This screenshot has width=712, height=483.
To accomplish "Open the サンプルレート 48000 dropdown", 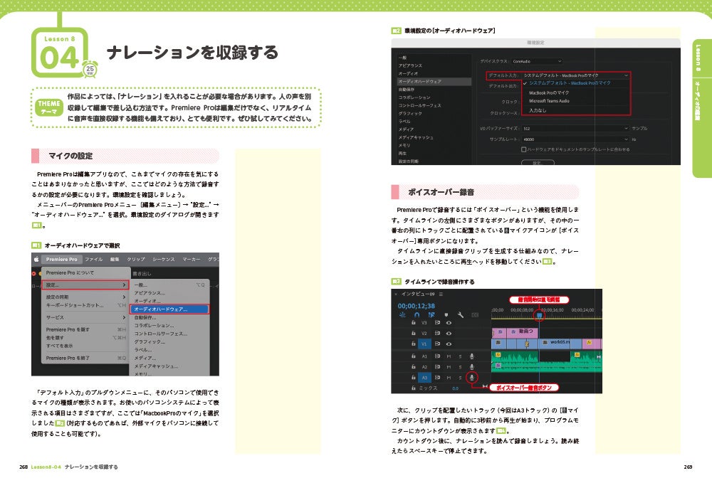I will click(575, 139).
